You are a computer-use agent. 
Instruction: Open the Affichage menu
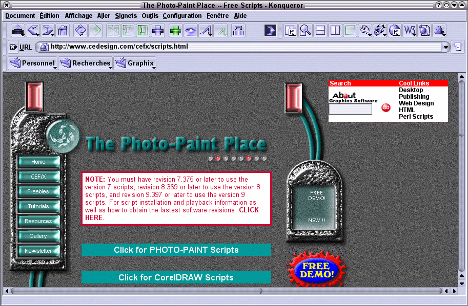tap(78, 16)
